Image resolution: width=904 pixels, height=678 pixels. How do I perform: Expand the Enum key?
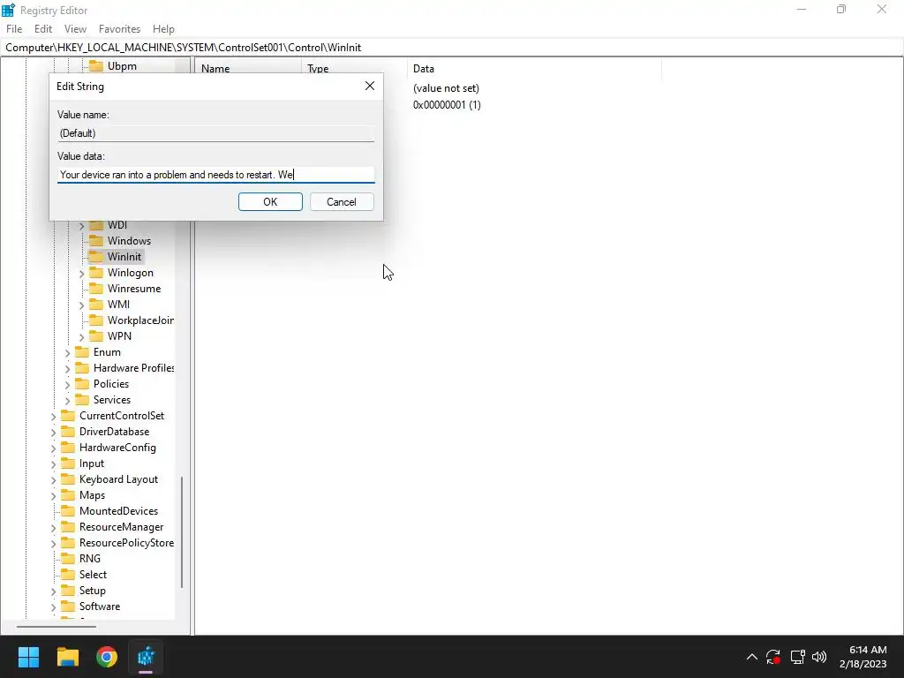[x=67, y=353]
